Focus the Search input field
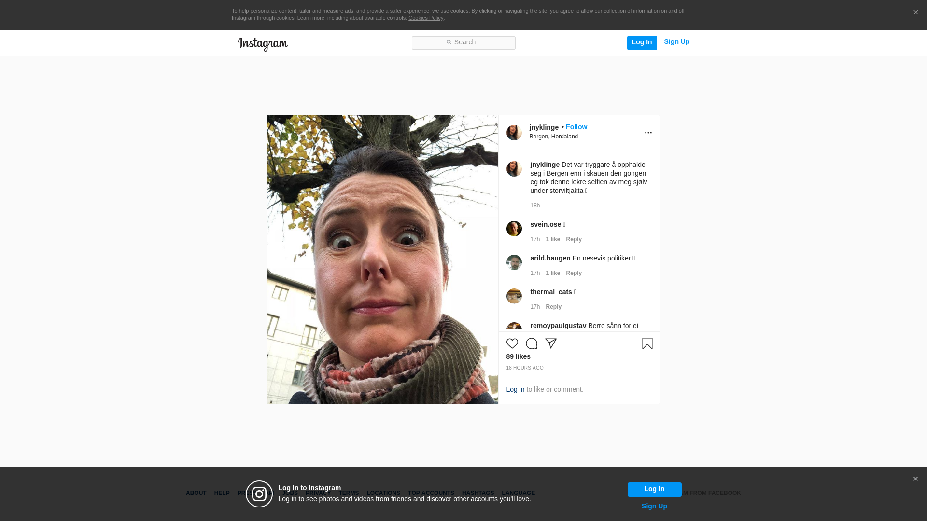Viewport: 927px width, 521px height. (463, 42)
